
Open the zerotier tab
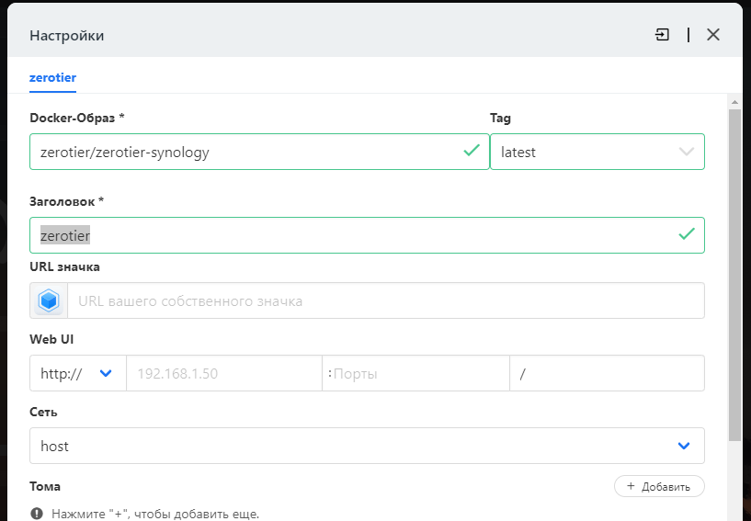click(x=52, y=77)
